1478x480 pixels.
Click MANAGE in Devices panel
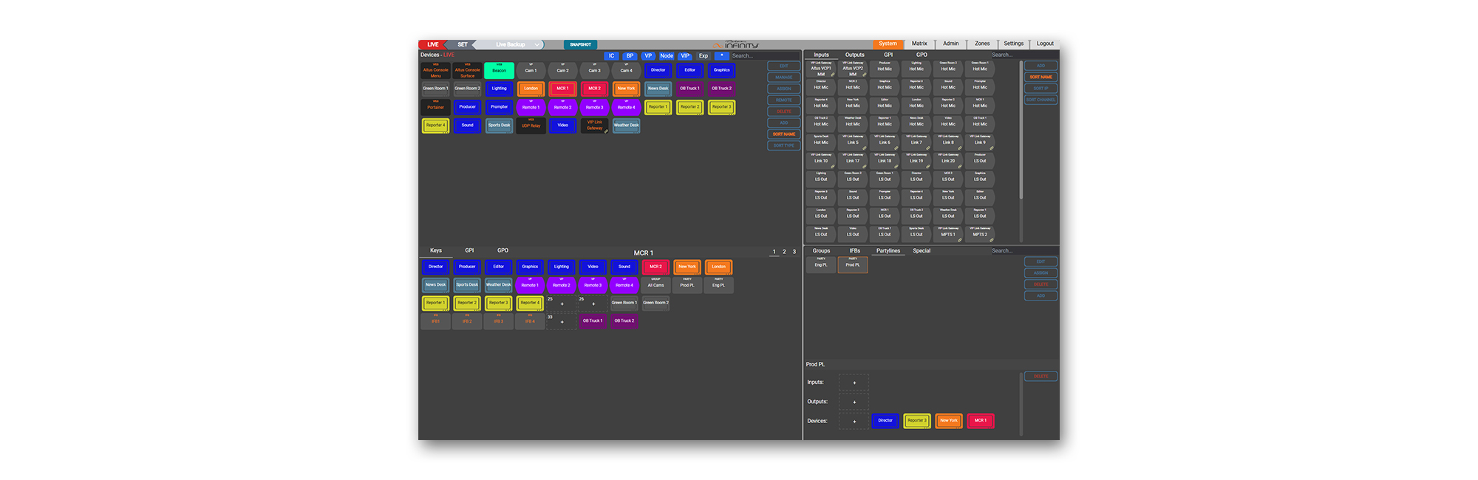click(x=784, y=77)
